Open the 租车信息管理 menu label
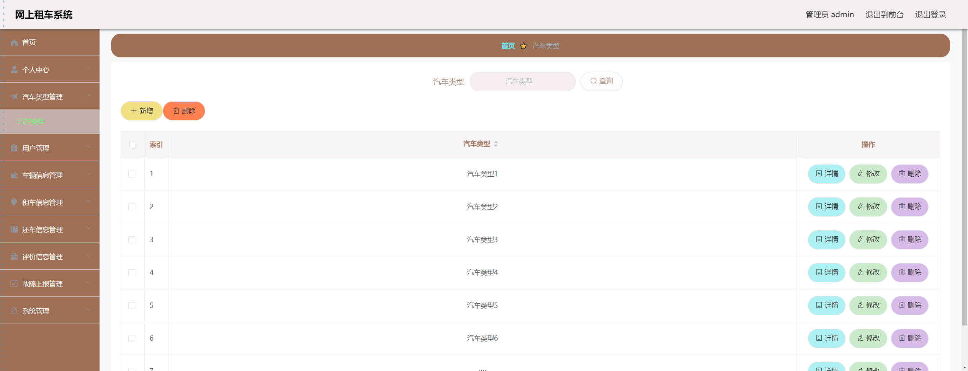The width and height of the screenshot is (968, 371). tap(43, 202)
